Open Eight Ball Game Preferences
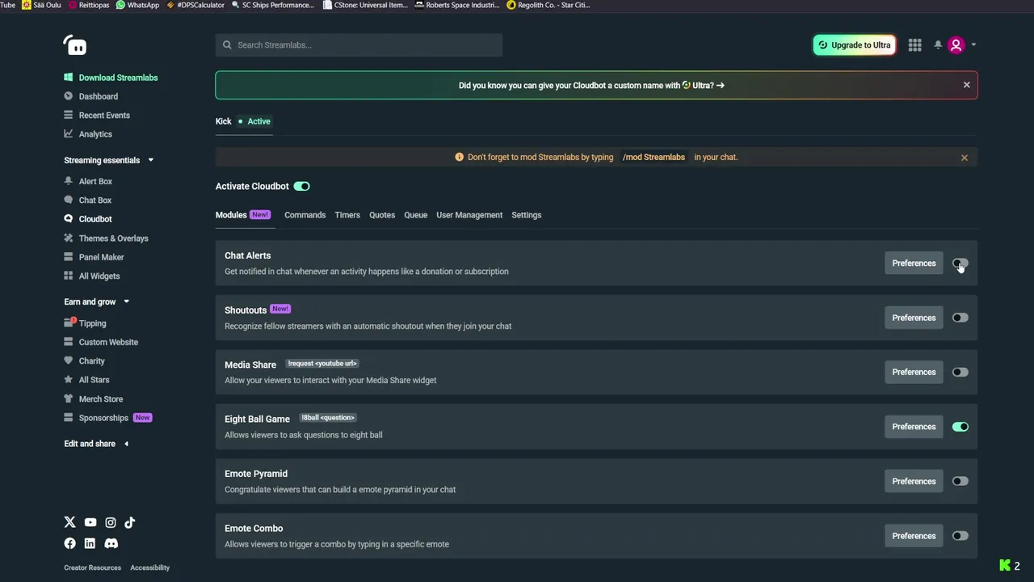The image size is (1034, 582). [x=914, y=427]
